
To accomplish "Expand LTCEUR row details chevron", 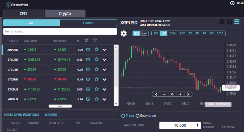I will click(x=105, y=79).
